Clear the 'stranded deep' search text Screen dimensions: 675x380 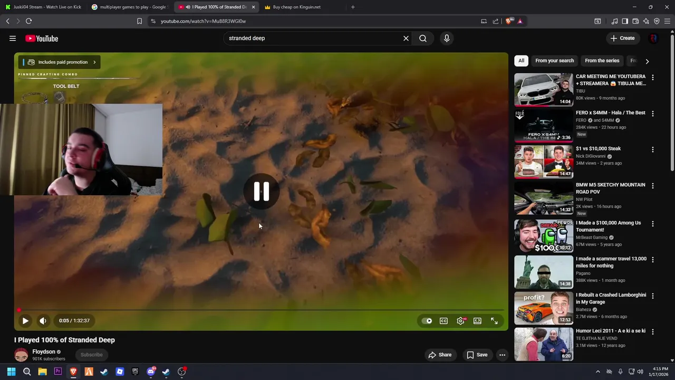coord(406,38)
